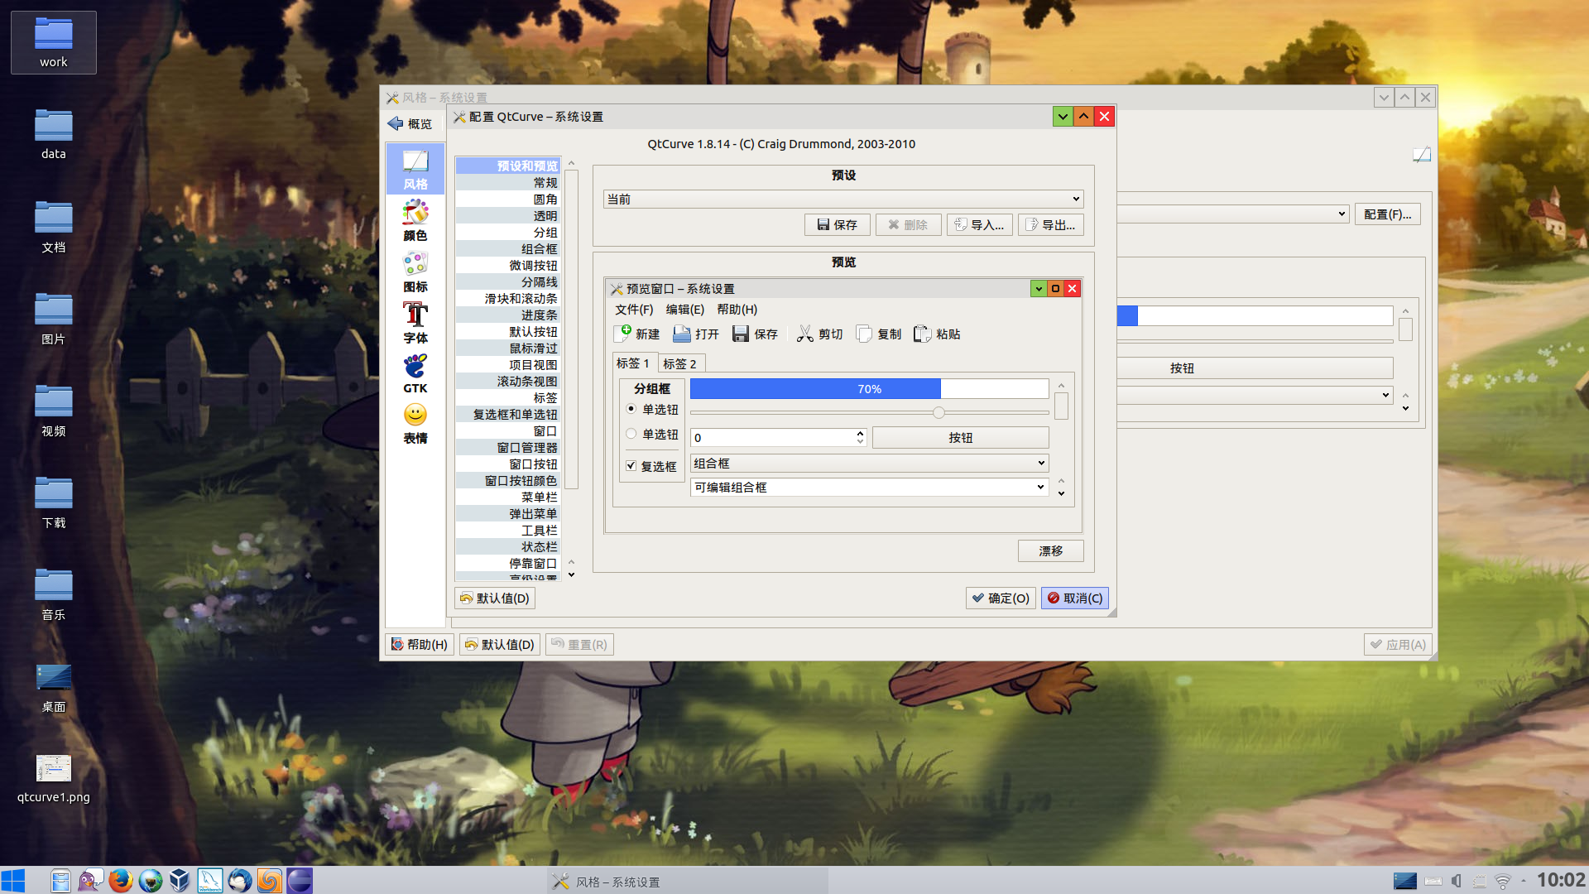Click the horizontal slider handle in preview
This screenshot has width=1589, height=894.
pyautogui.click(x=939, y=412)
